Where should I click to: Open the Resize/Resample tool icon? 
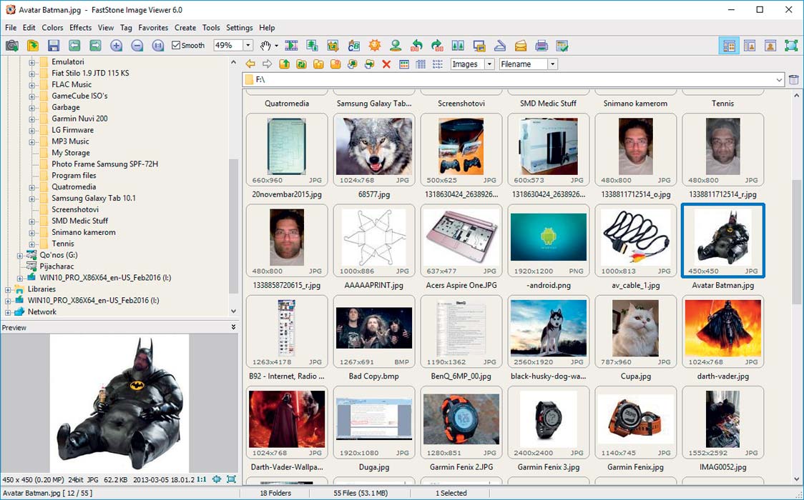(312, 46)
